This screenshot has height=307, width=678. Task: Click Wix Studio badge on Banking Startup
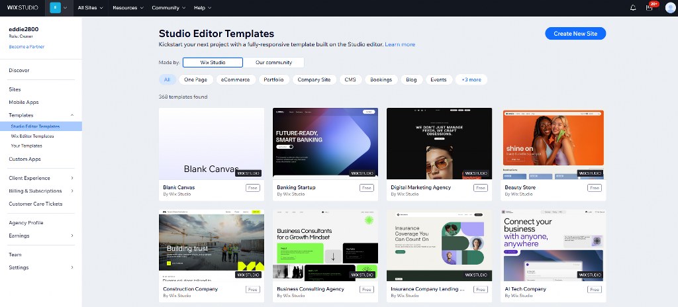[x=362, y=173]
